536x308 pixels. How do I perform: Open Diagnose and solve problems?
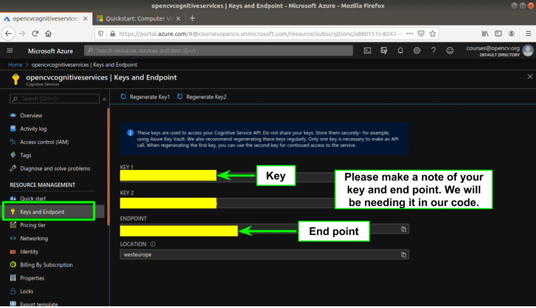(x=54, y=168)
